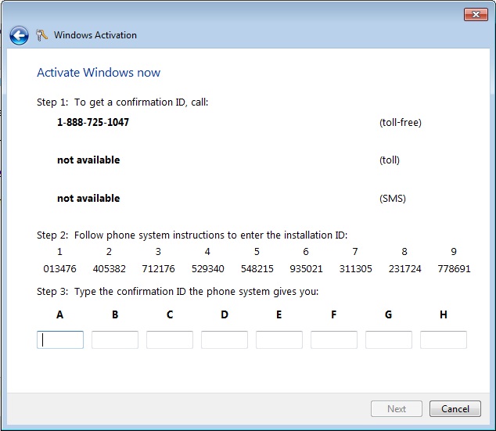Click installation ID group 548215
The width and height of the screenshot is (496, 431).
point(257,269)
